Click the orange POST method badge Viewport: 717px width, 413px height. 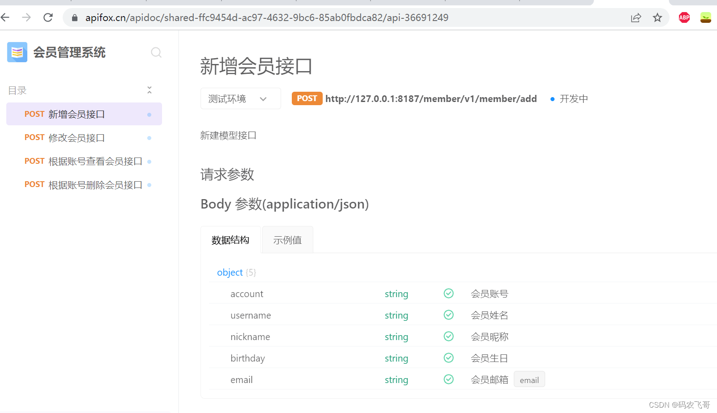[x=307, y=98]
